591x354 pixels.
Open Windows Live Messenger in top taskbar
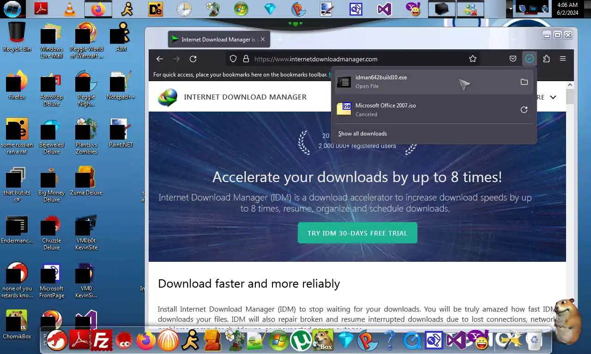point(470,9)
